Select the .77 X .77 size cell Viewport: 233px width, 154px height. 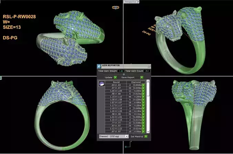pos(116,123)
